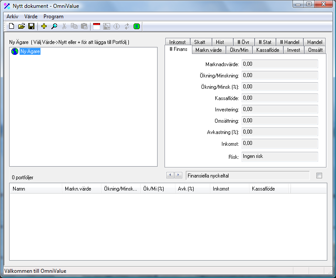The image size is (336, 278).
Task: Switch to the Markn.värde tab
Action: click(x=208, y=50)
